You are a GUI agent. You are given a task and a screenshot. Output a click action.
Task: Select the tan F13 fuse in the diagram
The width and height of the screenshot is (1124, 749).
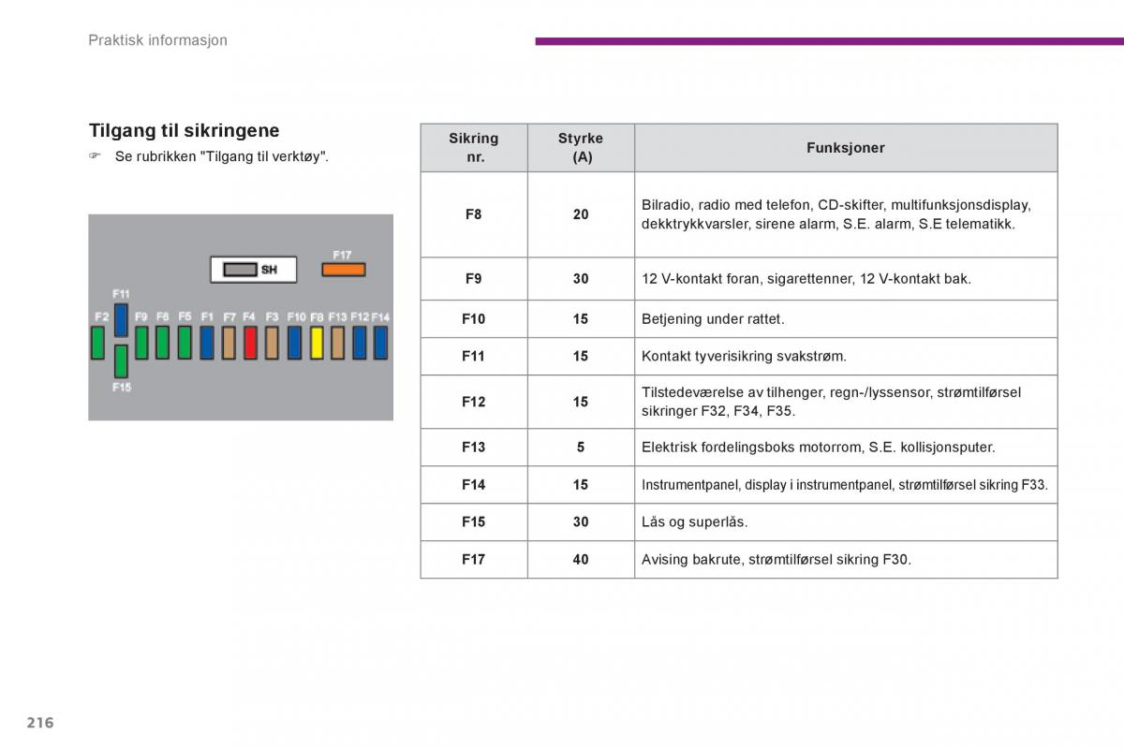click(337, 343)
